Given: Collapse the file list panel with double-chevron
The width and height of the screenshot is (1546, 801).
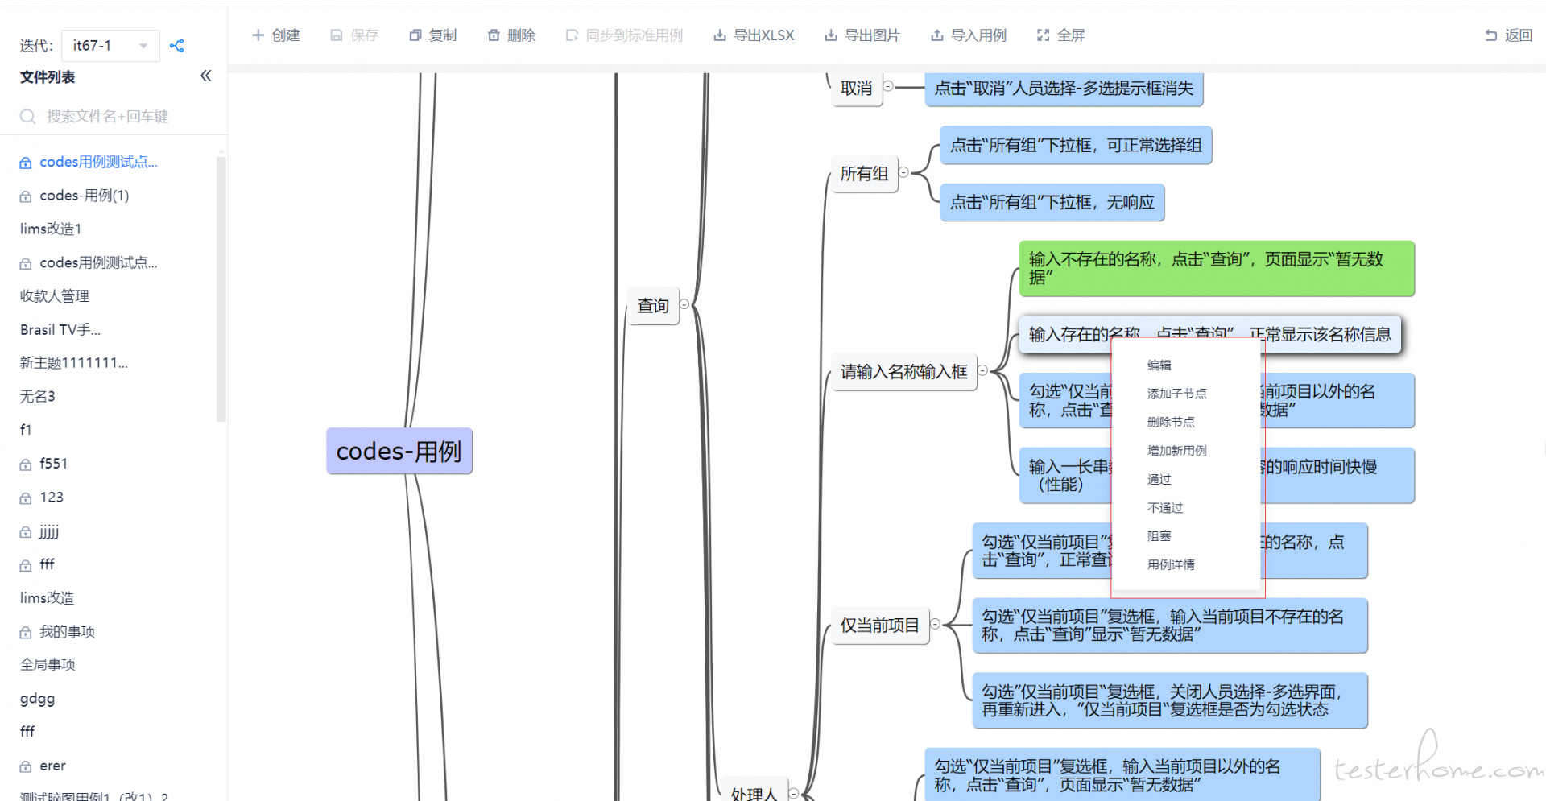Looking at the screenshot, I should [x=205, y=76].
